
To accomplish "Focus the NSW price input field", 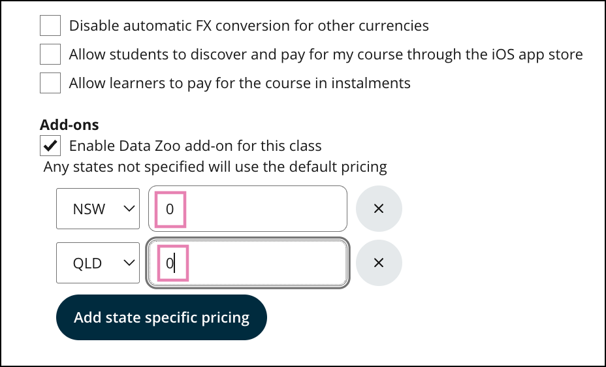I will coord(261,209).
